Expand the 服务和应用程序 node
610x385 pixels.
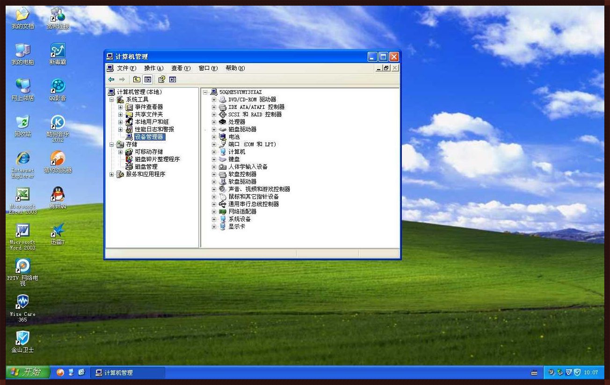tap(111, 174)
